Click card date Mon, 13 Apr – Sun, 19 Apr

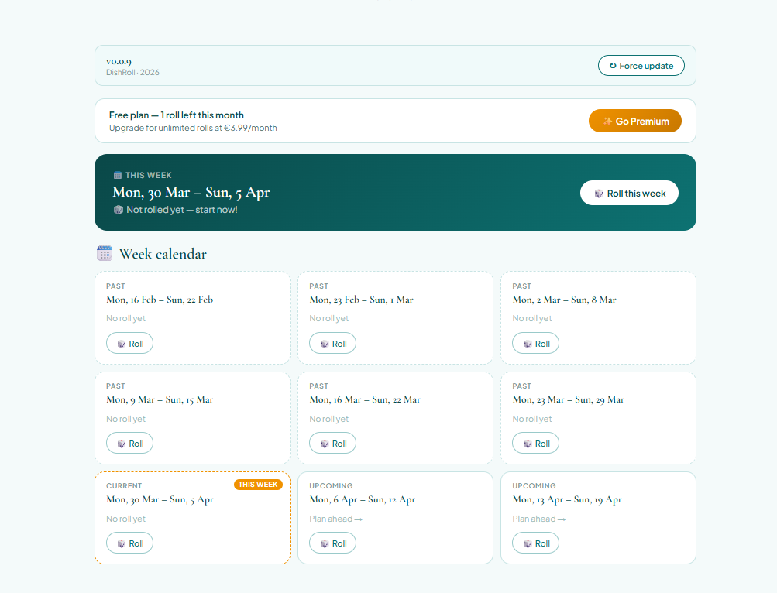(567, 499)
